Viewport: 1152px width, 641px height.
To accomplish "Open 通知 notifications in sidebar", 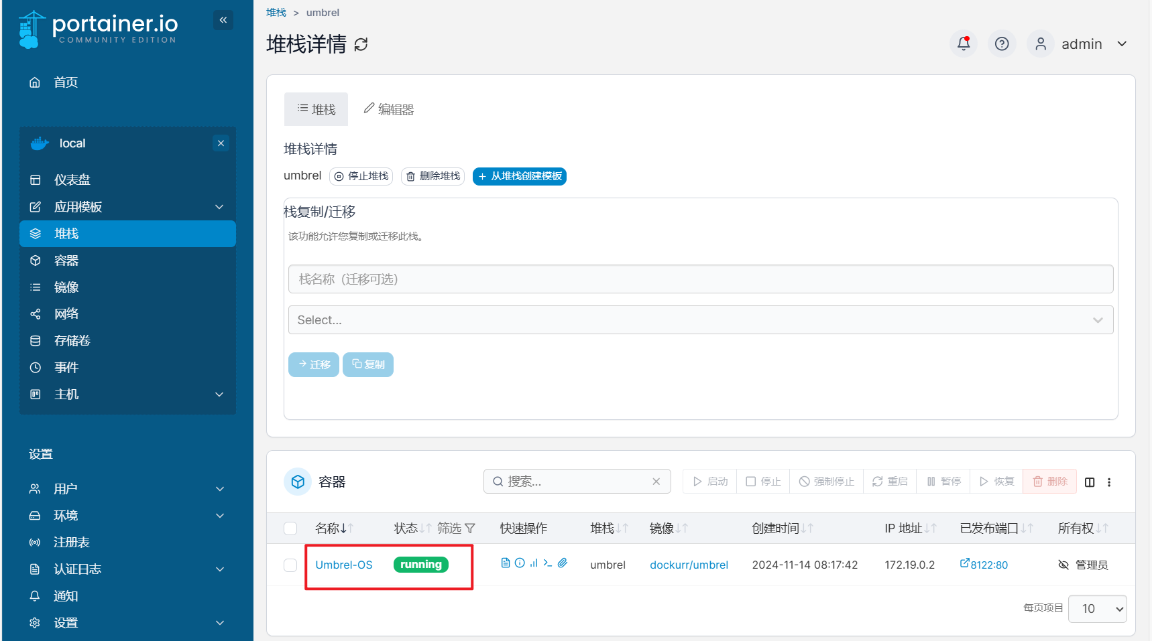I will 127,596.
